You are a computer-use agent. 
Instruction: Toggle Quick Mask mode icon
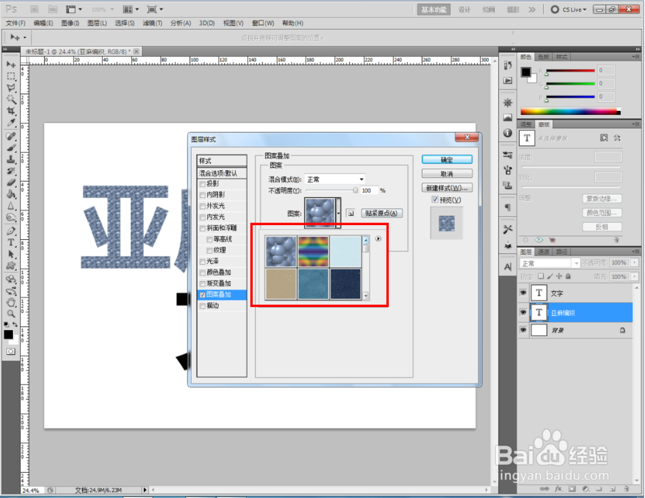pos(11,351)
